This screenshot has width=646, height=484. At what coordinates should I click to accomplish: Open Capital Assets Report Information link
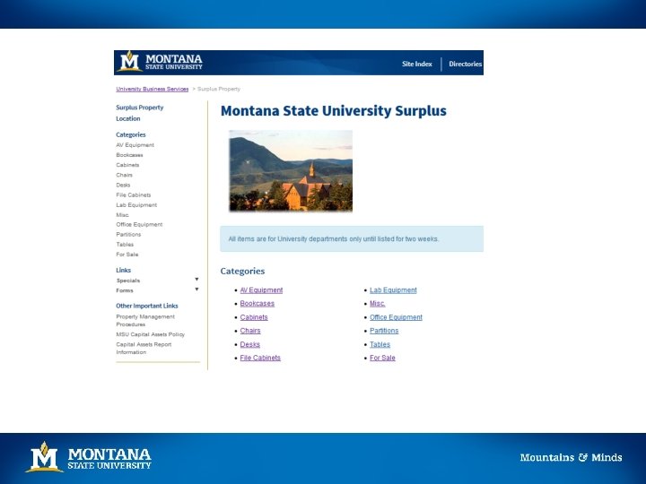coord(144,348)
